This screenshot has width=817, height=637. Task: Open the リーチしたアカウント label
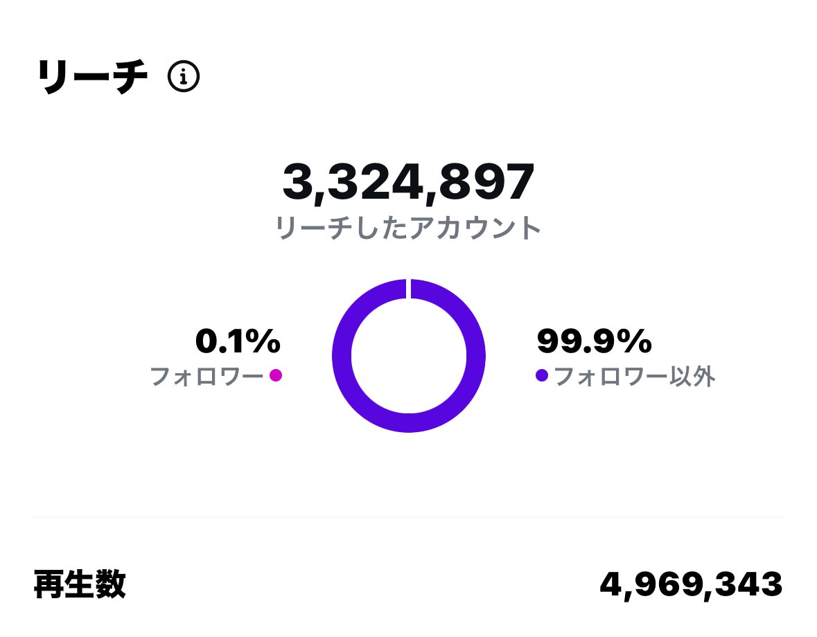tap(409, 228)
